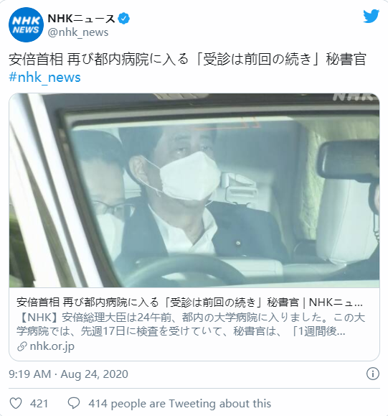The height and width of the screenshot is (416, 388).
Task: Click the second summary line starting 学病院では
Action: click(x=181, y=331)
